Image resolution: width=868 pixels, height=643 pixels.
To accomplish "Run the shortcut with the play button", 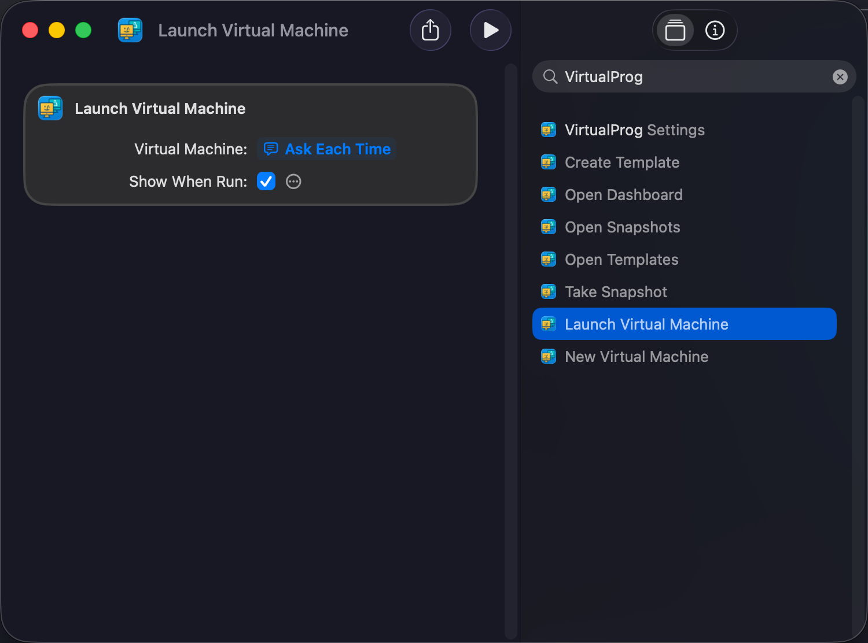I will point(490,30).
